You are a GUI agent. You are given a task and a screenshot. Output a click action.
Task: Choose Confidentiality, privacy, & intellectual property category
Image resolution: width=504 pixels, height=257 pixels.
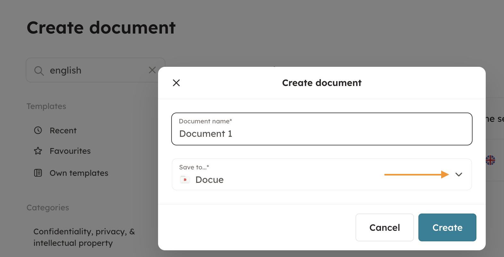[84, 237]
